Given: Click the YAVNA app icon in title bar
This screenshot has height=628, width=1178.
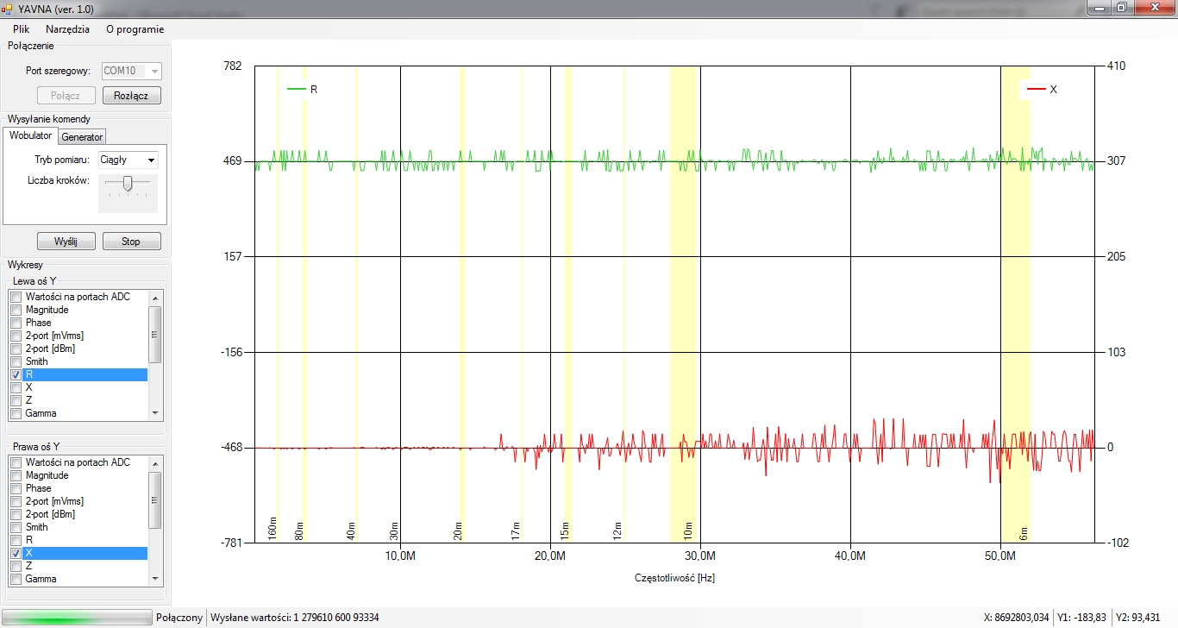Looking at the screenshot, I should (x=8, y=8).
